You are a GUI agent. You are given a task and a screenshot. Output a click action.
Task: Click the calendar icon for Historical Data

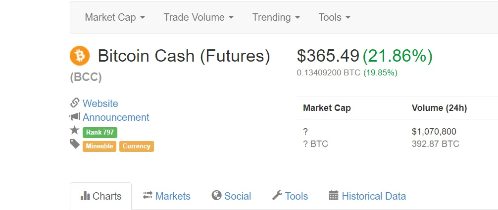334,195
